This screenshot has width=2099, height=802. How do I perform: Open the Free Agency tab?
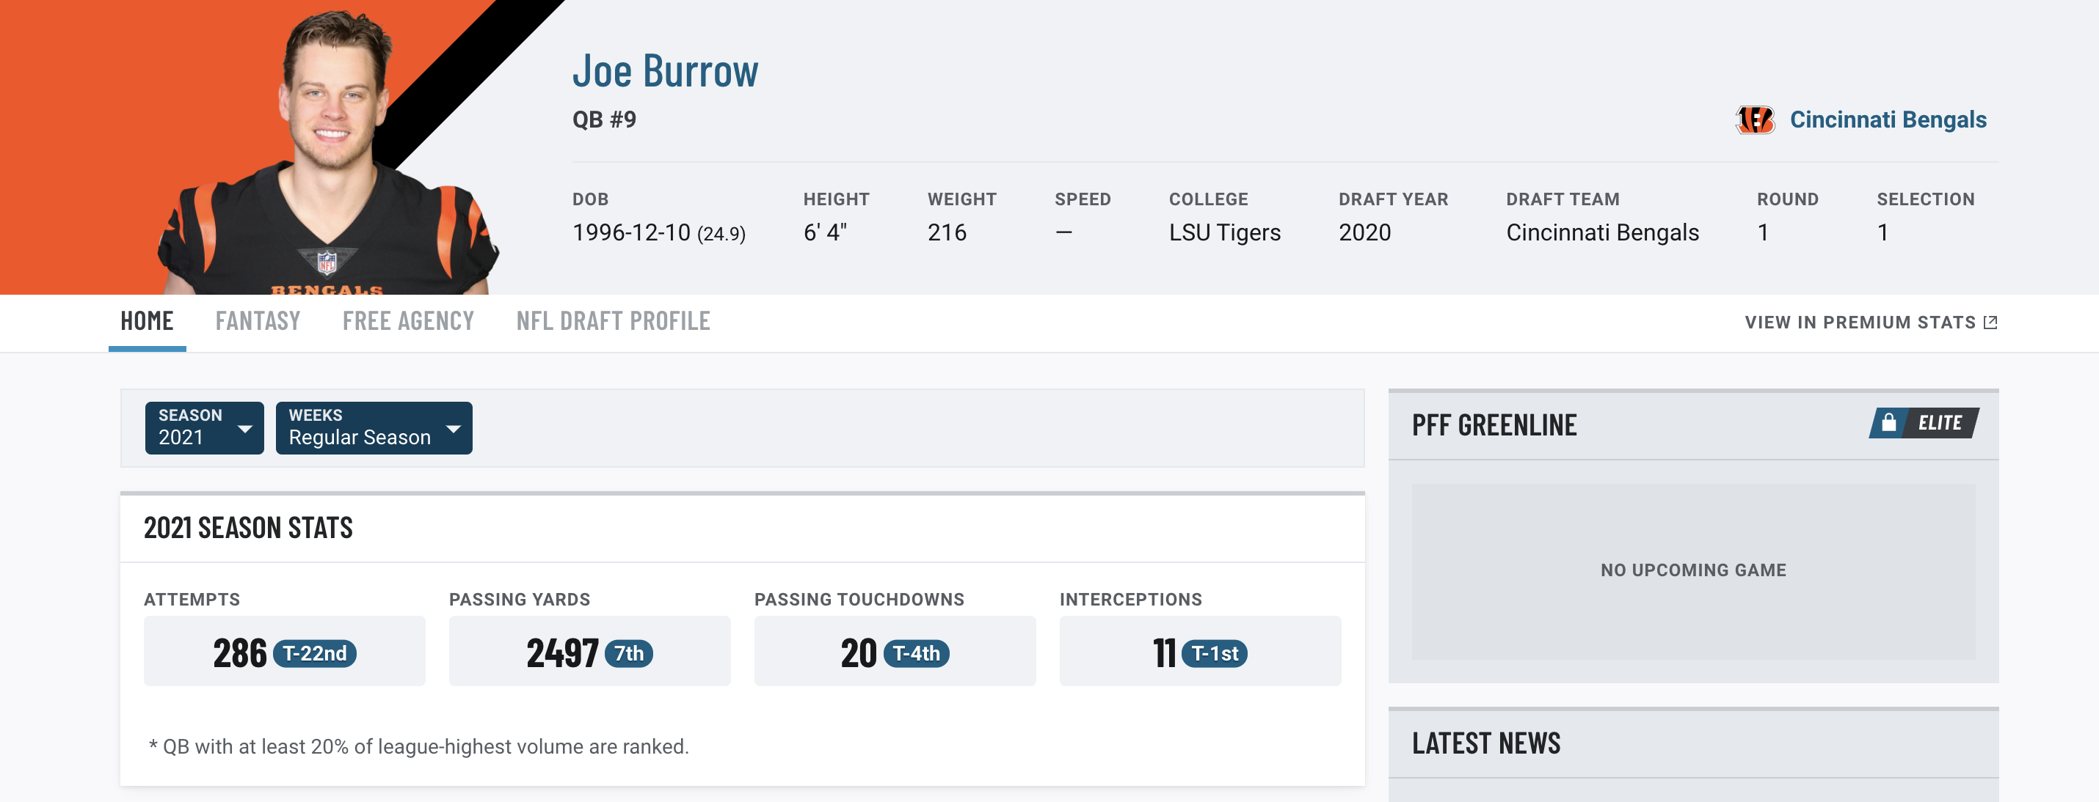(408, 322)
